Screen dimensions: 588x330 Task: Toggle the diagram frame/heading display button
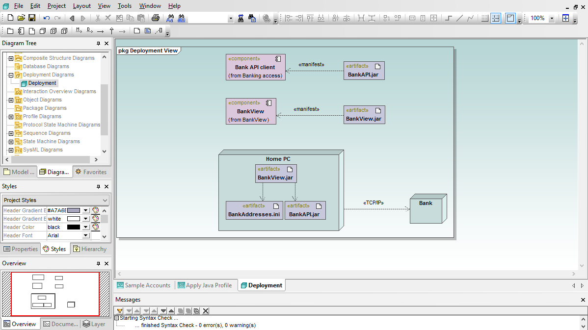510,18
